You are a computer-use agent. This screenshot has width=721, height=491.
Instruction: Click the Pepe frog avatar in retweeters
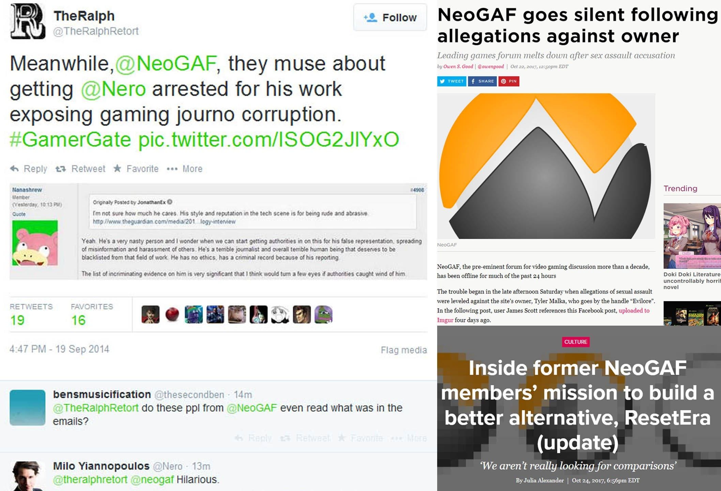coord(323,314)
